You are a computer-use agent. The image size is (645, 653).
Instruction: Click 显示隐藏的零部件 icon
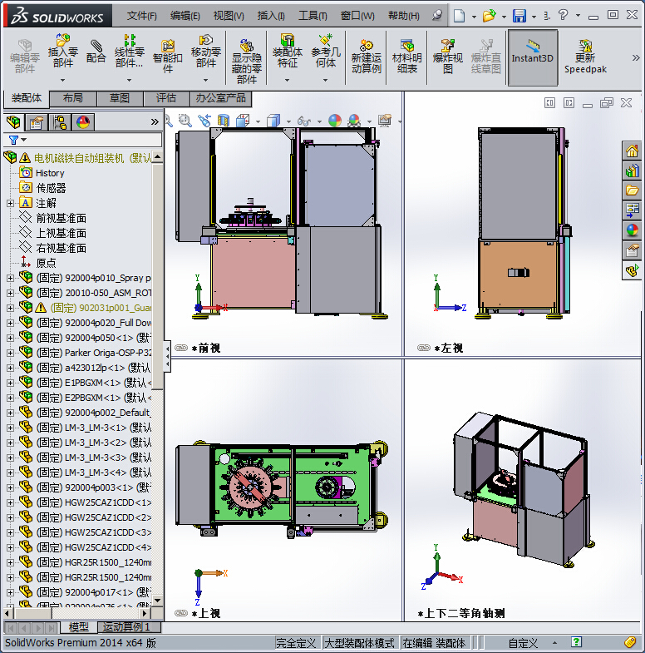pyautogui.click(x=246, y=62)
